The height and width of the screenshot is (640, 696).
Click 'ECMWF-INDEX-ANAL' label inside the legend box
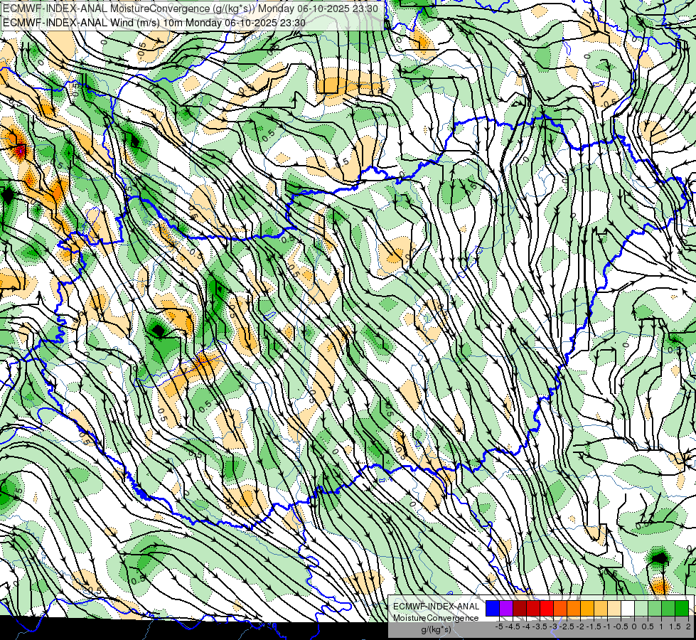[x=436, y=607]
